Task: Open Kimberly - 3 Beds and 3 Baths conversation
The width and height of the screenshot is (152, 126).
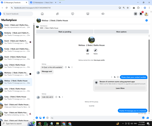Action: (x=16, y=34)
